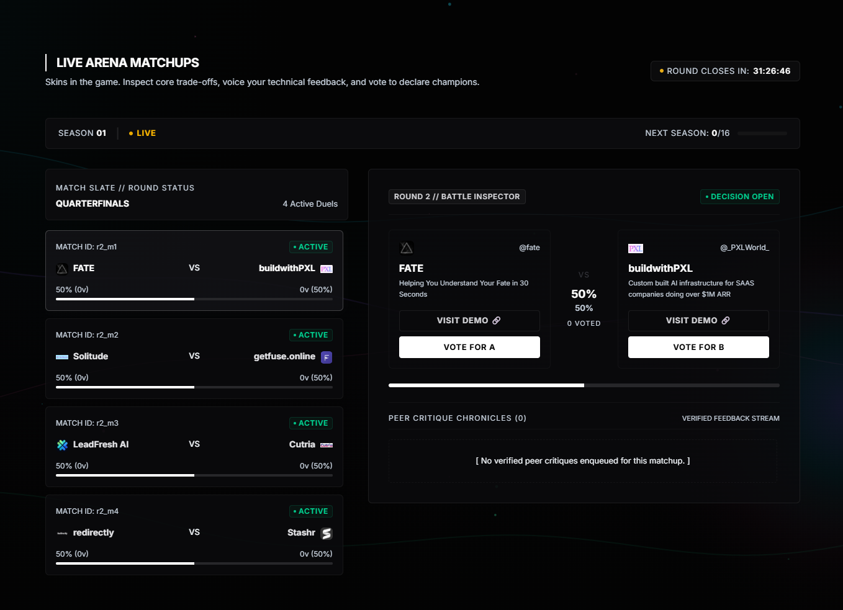Click the SEASON 01 label

[x=82, y=133]
